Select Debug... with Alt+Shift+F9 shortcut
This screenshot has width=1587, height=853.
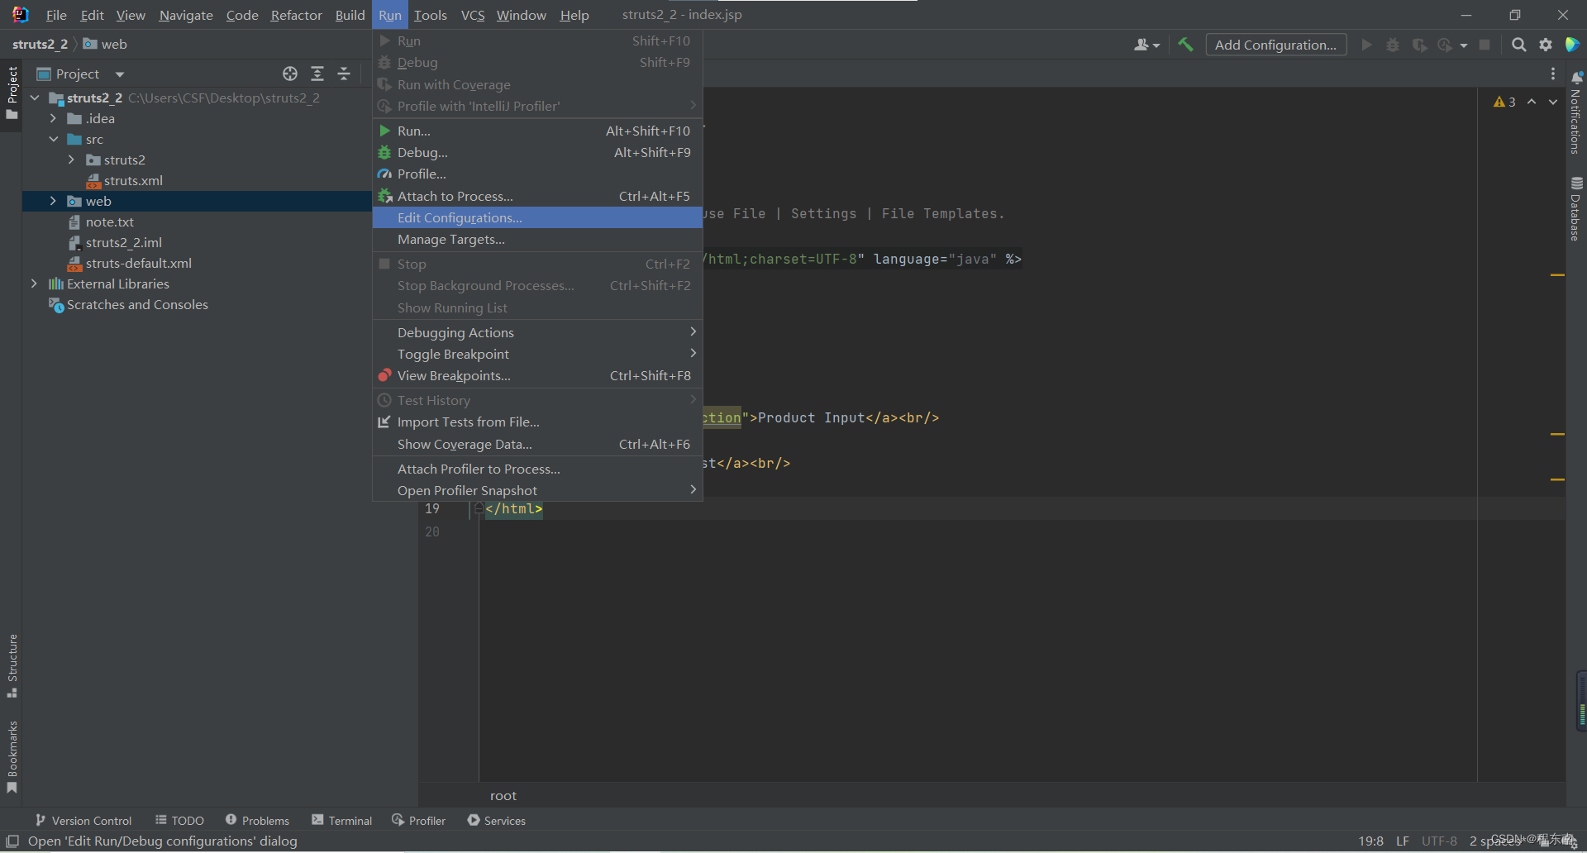point(537,152)
